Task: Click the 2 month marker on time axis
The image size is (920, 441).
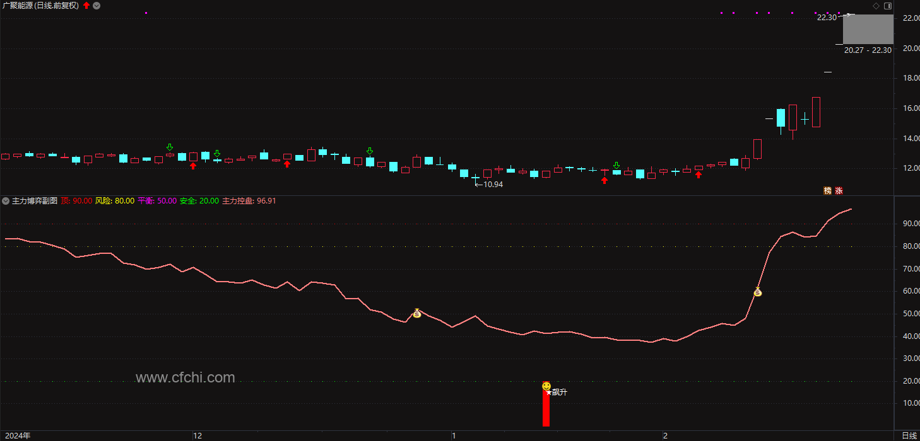Action: [x=664, y=435]
